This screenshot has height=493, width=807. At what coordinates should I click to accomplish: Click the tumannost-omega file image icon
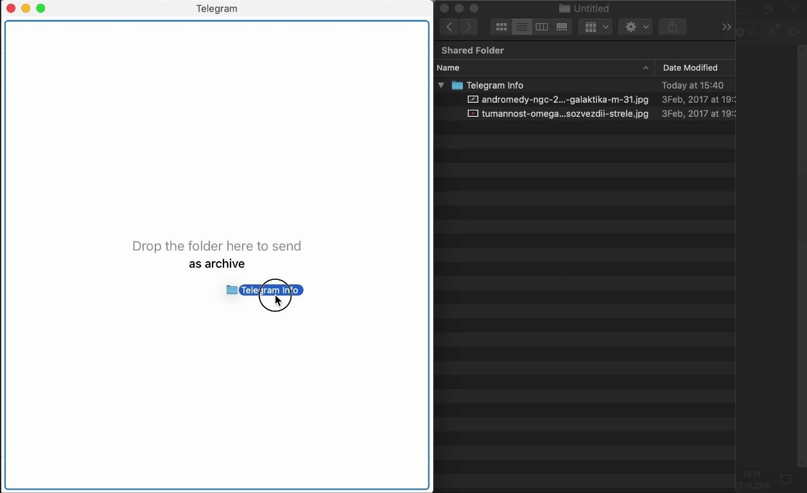[473, 114]
